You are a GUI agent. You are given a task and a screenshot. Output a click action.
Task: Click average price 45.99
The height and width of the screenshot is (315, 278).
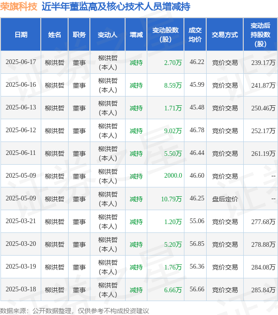point(197,84)
